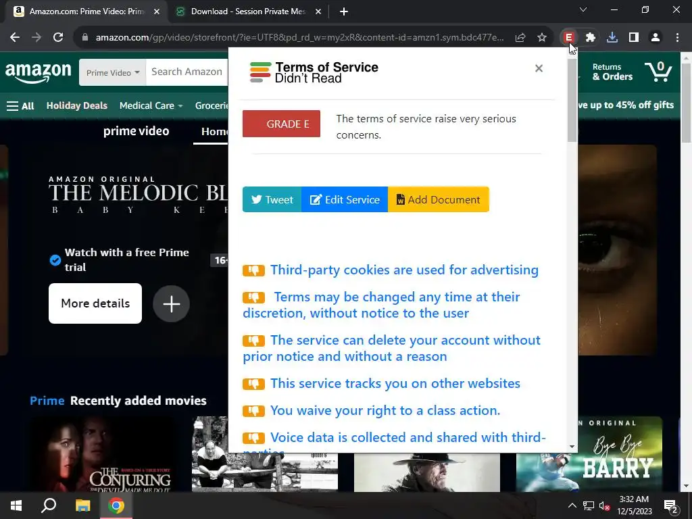The height and width of the screenshot is (519, 692).
Task: Open The Conjuring movie thumbnail
Action: 103,454
